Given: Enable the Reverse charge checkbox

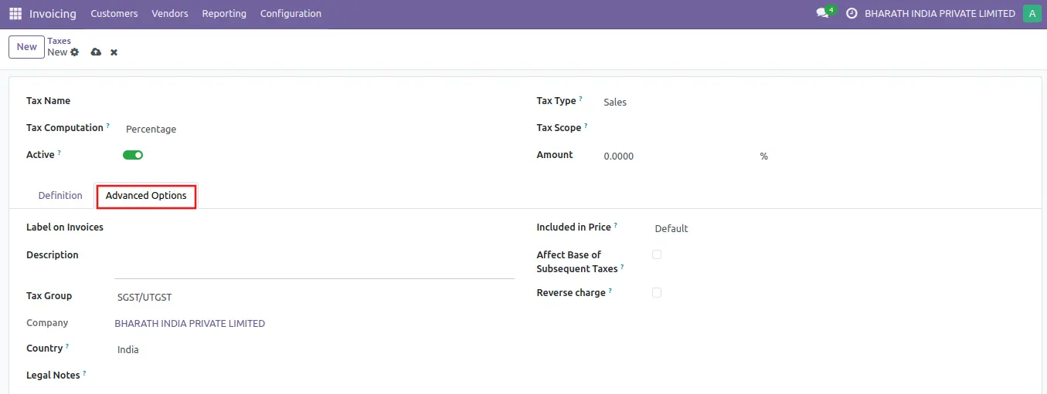Looking at the screenshot, I should coord(656,293).
